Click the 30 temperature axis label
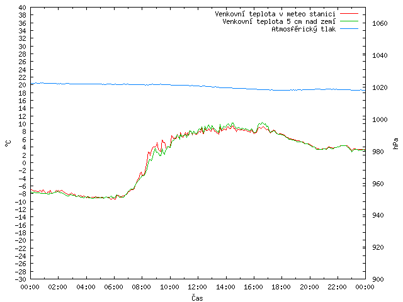Image resolution: width=403 pixels, height=302 pixels. [x=22, y=47]
